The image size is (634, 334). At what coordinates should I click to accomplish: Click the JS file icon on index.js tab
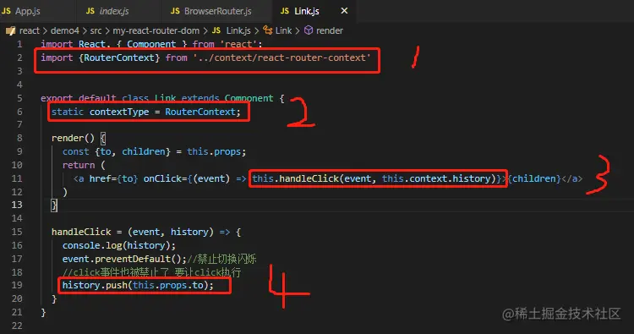[90, 11]
